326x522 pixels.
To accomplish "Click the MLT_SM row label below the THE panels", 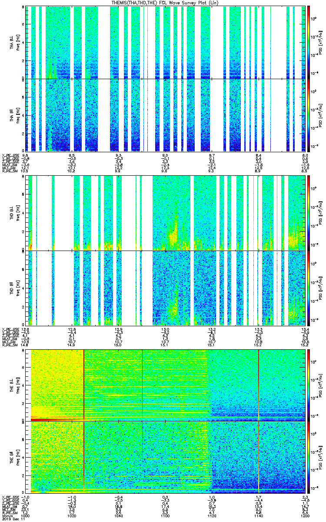I will pos(8,509).
